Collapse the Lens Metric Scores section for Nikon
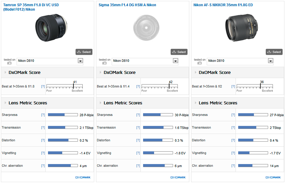 coord(195,103)
